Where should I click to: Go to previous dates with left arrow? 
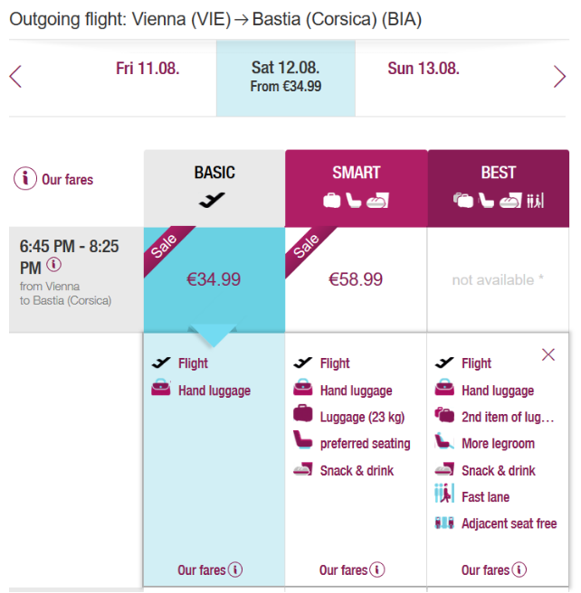pos(15,77)
